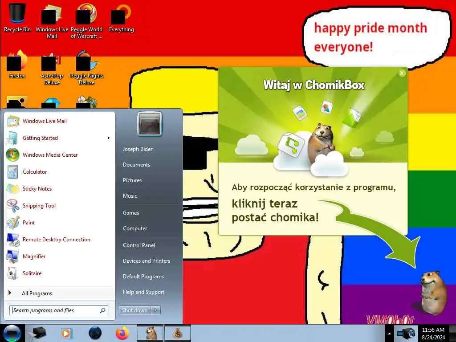Click the Start orb on the taskbar
456x342 pixels.
click(12, 333)
